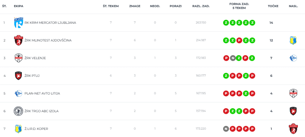305x137 pixels.
Task: Click the red P badge in Mlinotest form
Action: (239, 40)
